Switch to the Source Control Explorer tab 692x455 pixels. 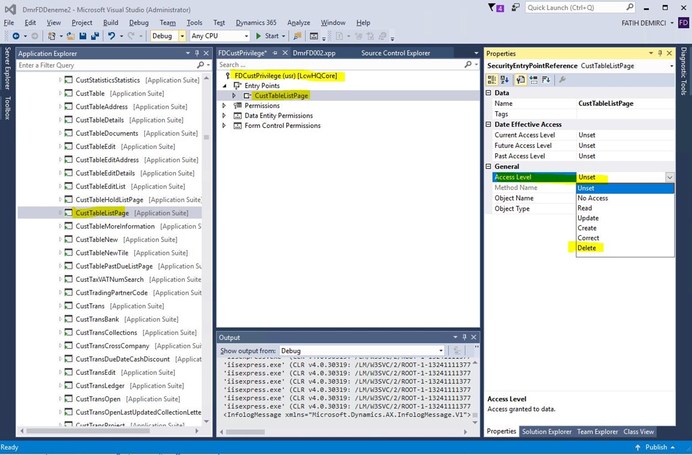(x=395, y=53)
